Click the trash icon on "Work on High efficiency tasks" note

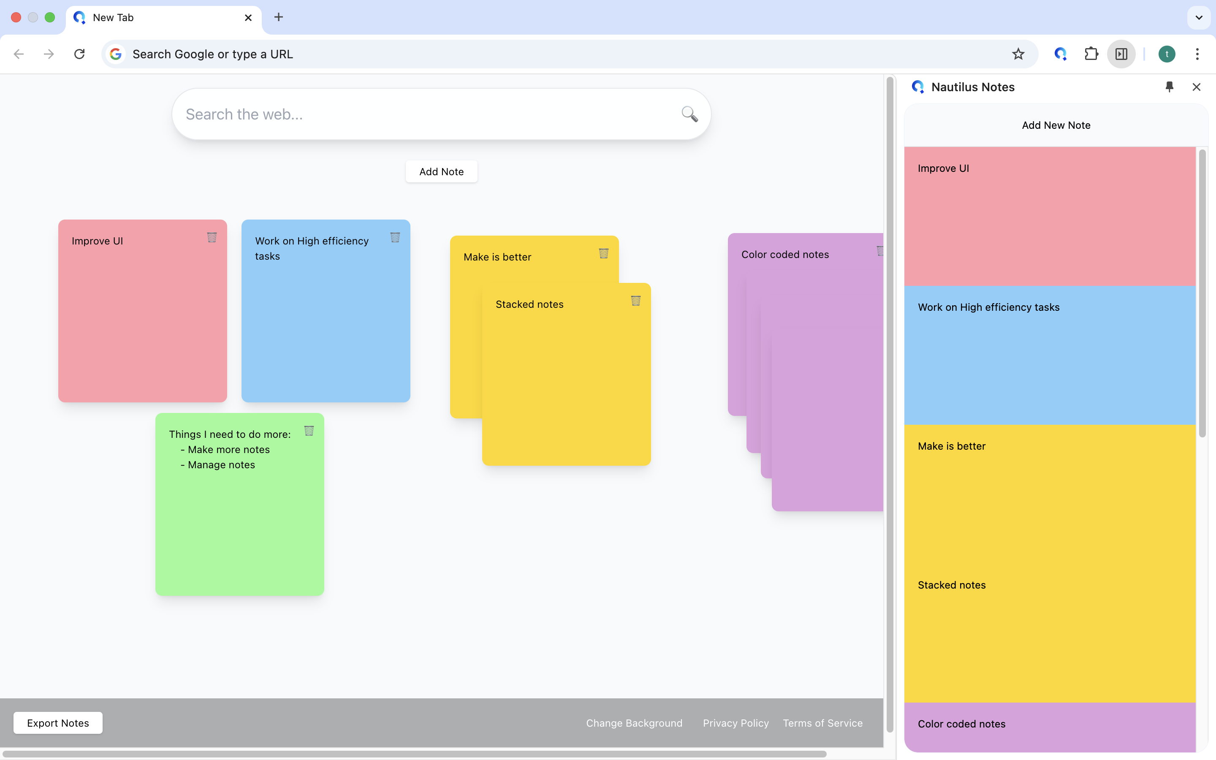coord(395,238)
